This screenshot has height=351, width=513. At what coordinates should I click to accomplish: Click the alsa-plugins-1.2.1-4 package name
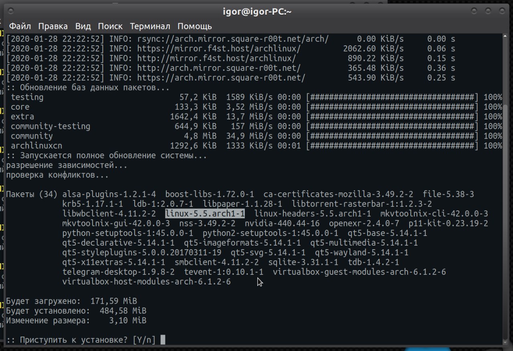109,194
